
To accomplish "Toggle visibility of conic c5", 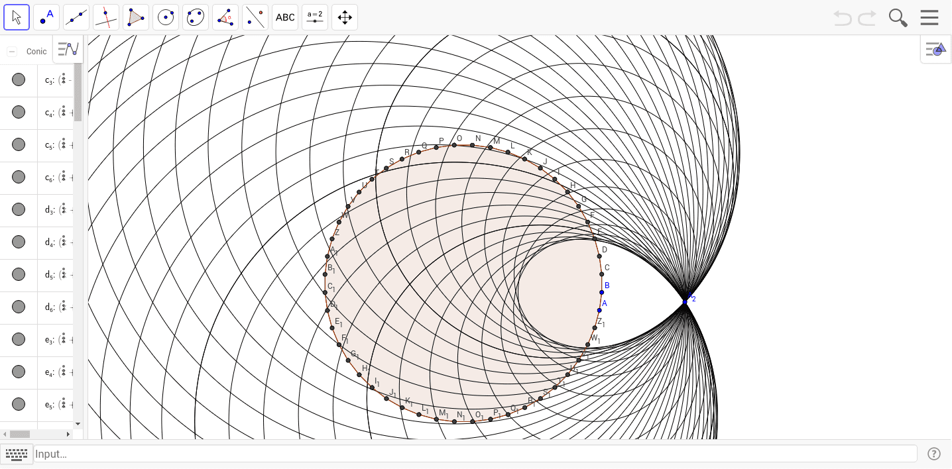I will tap(19, 144).
